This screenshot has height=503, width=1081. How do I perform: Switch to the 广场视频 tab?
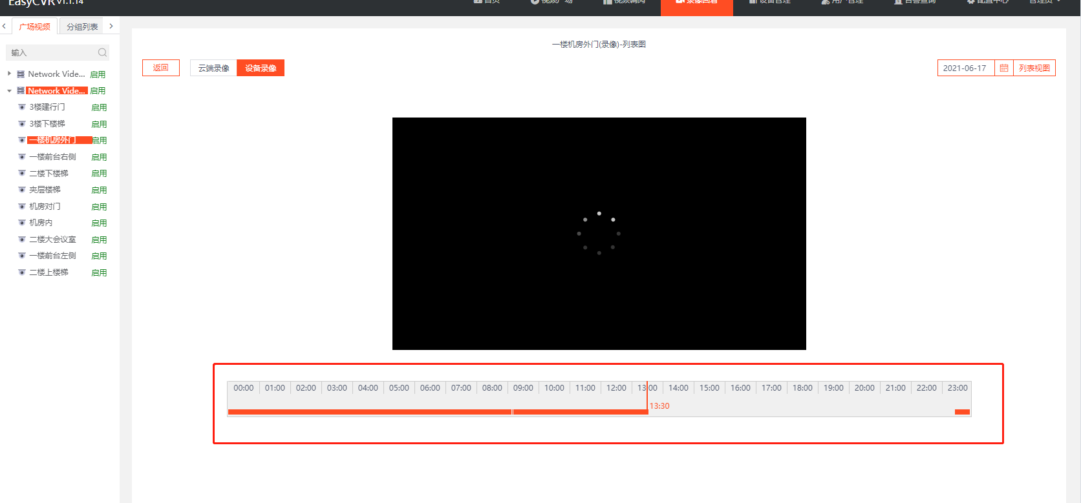[x=35, y=26]
